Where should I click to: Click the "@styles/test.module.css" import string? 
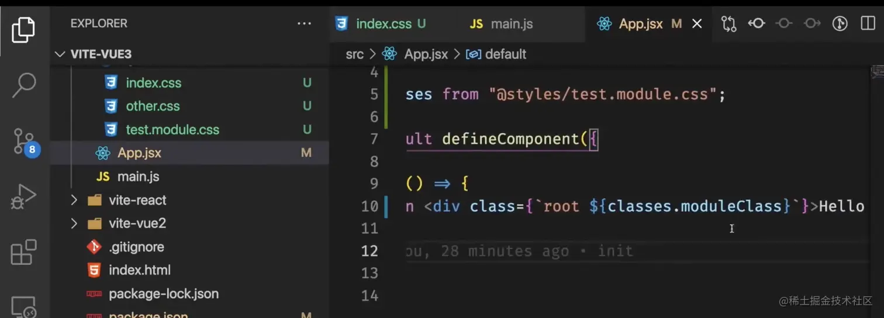602,94
